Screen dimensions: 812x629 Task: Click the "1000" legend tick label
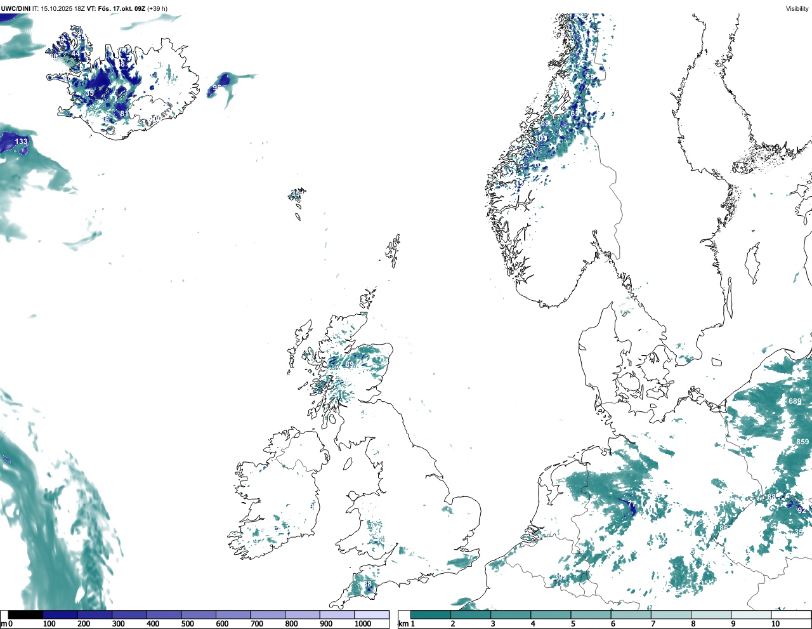(363, 624)
